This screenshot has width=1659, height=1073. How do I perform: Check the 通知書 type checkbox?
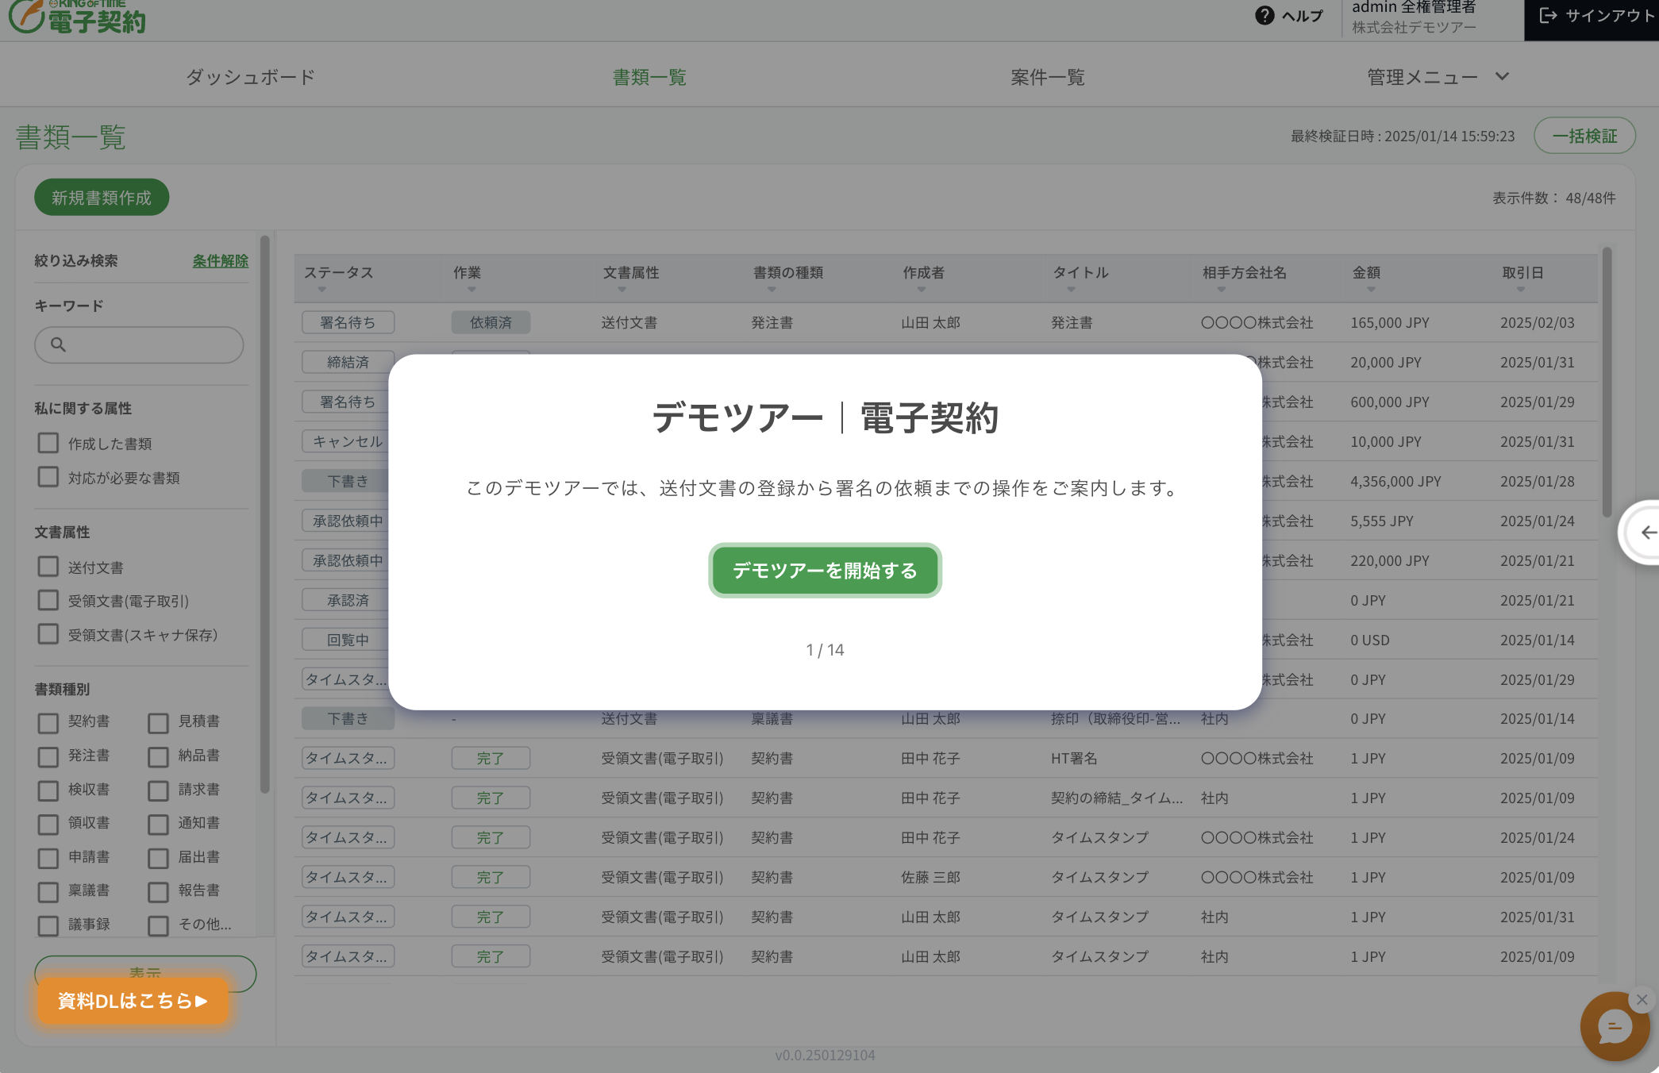point(158,825)
